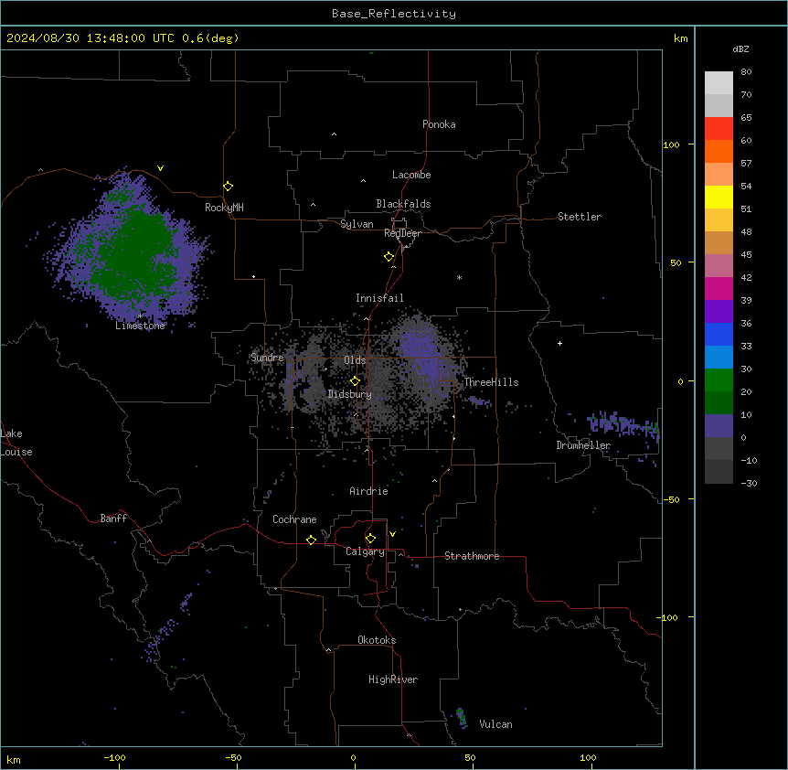788x770 pixels.
Task: Click the yellow station marker south of RedDeer
Action: pos(389,257)
